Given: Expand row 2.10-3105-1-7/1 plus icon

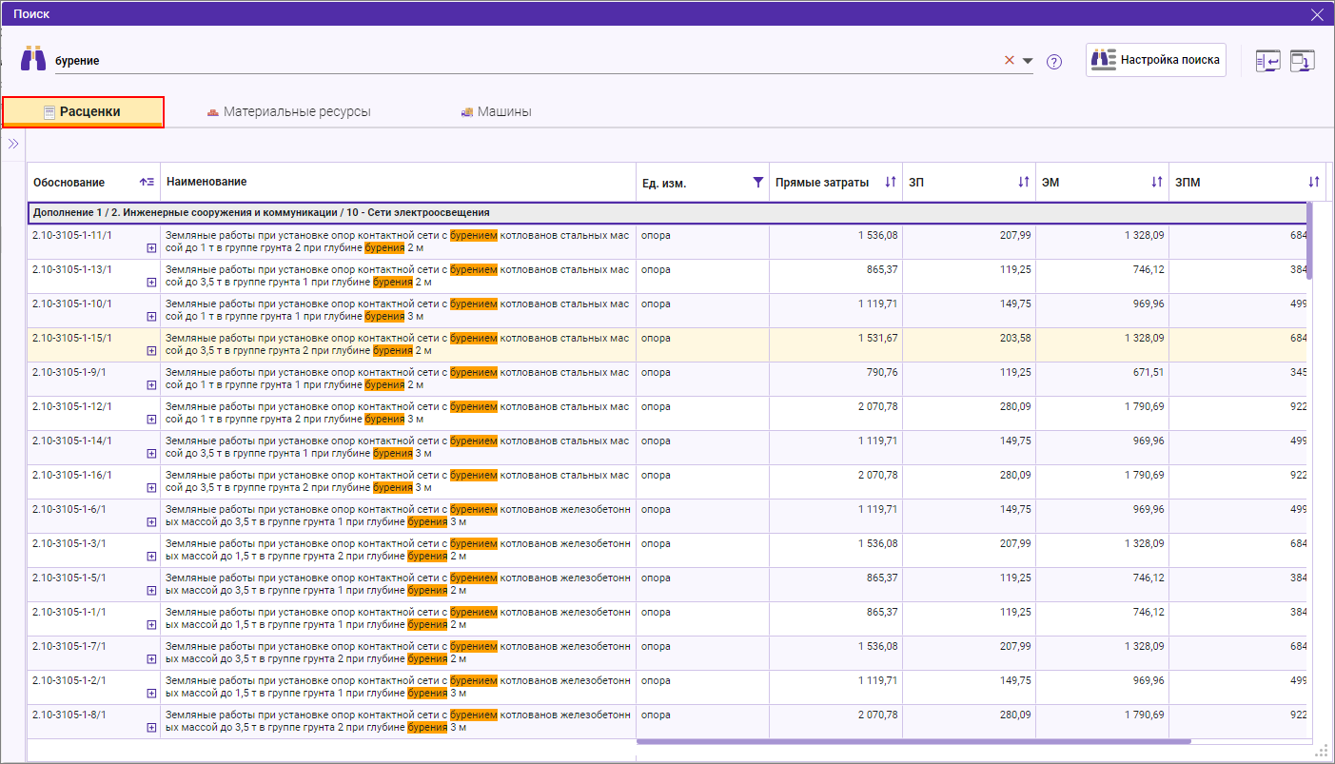Looking at the screenshot, I should point(151,659).
